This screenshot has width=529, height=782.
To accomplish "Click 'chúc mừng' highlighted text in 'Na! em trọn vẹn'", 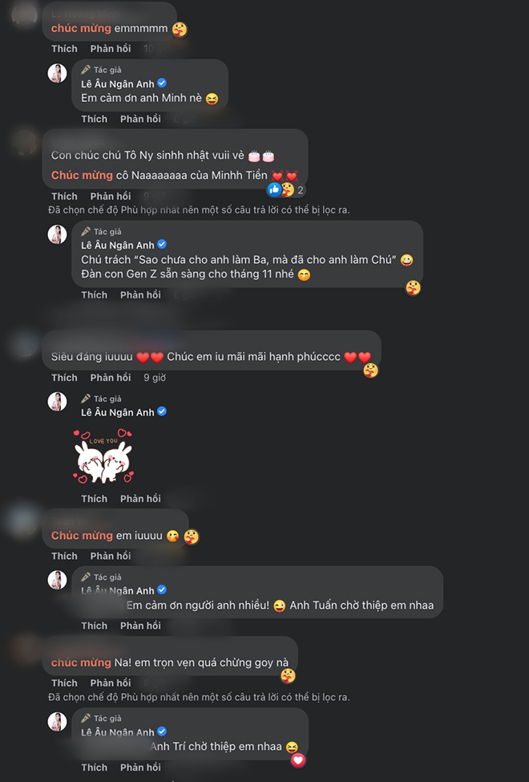I will coord(81,662).
